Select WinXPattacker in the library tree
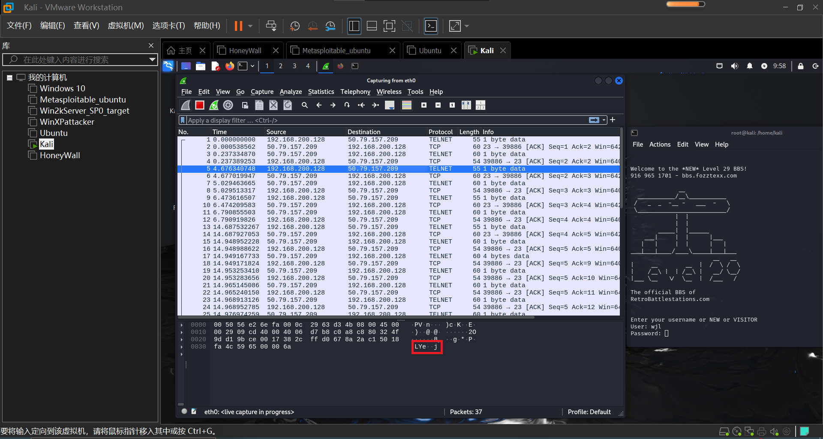Viewport: 823px width, 439px height. [x=67, y=122]
